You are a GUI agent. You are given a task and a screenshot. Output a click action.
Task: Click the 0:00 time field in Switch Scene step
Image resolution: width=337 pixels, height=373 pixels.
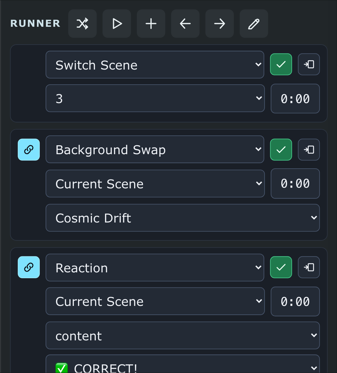(295, 99)
